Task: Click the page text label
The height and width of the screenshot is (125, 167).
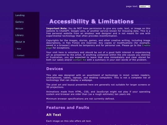Action: coord(132,6)
